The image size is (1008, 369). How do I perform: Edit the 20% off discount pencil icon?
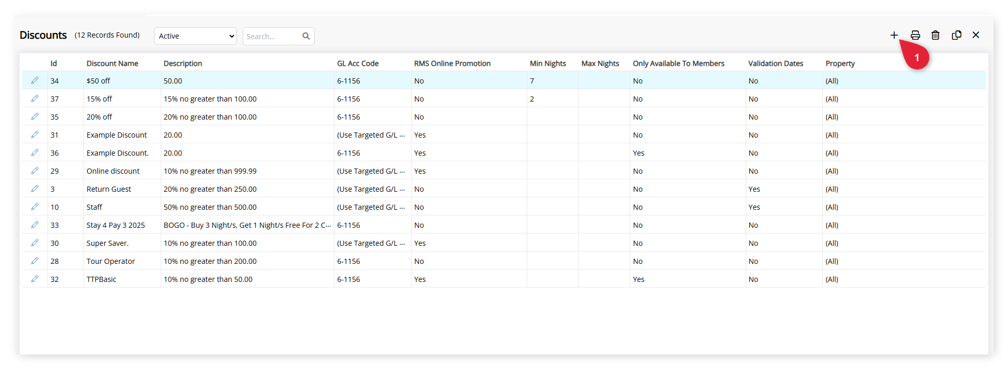(35, 116)
